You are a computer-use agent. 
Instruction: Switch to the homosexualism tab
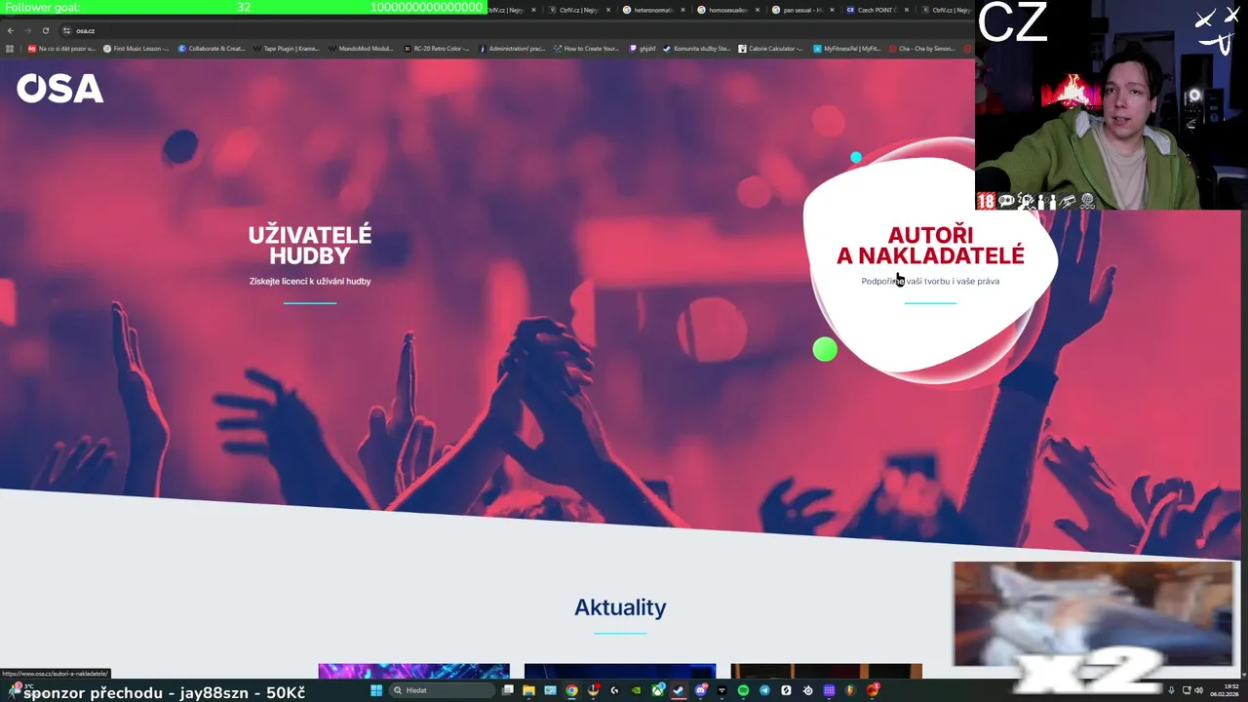point(727,10)
